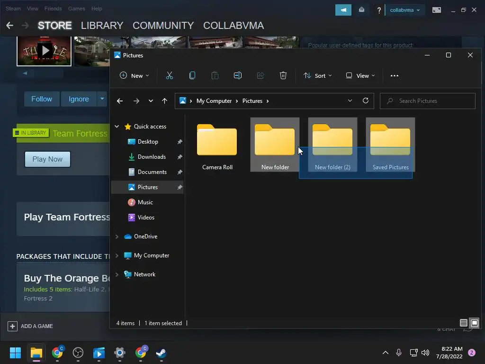Viewport: 485px width, 364px height.
Task: Open the Steam inbox envelope icon
Action: coord(361,10)
